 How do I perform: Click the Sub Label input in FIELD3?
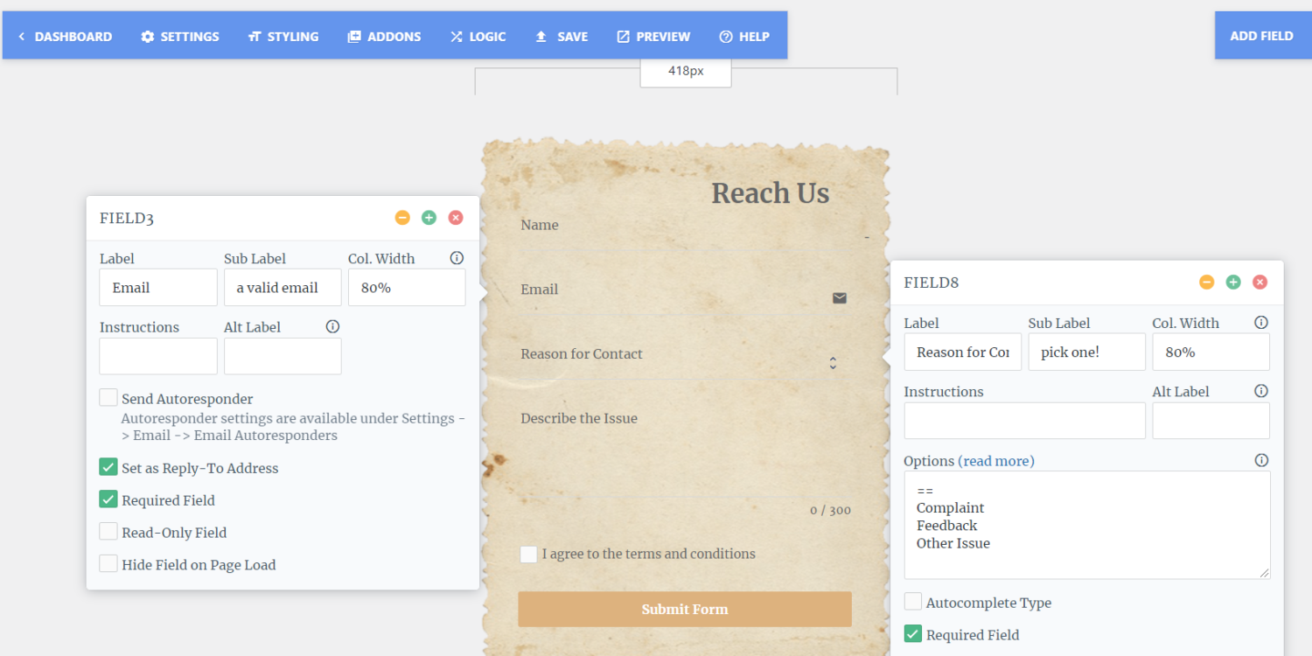pos(283,288)
